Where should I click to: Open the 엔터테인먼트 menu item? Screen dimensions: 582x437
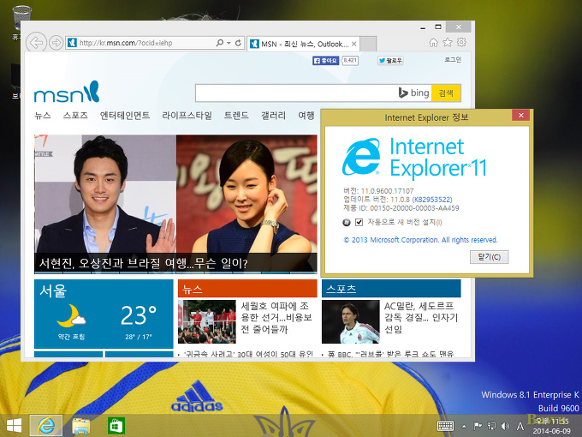[125, 116]
